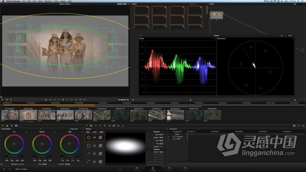Pick the curve window shape icon
Screen dimensions: 306x172
tap(89, 162)
